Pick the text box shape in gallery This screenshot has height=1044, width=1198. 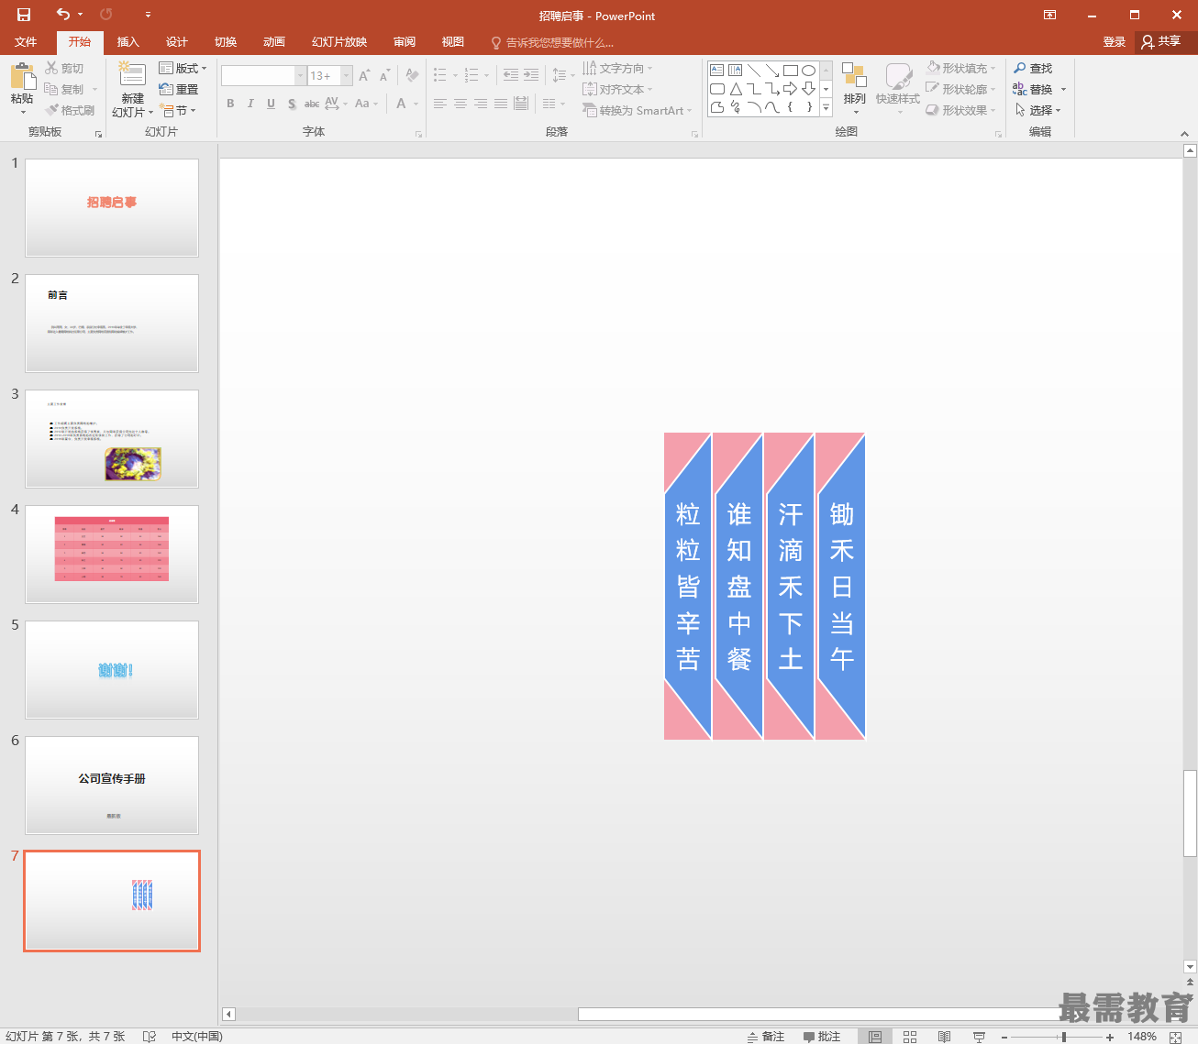click(x=717, y=71)
